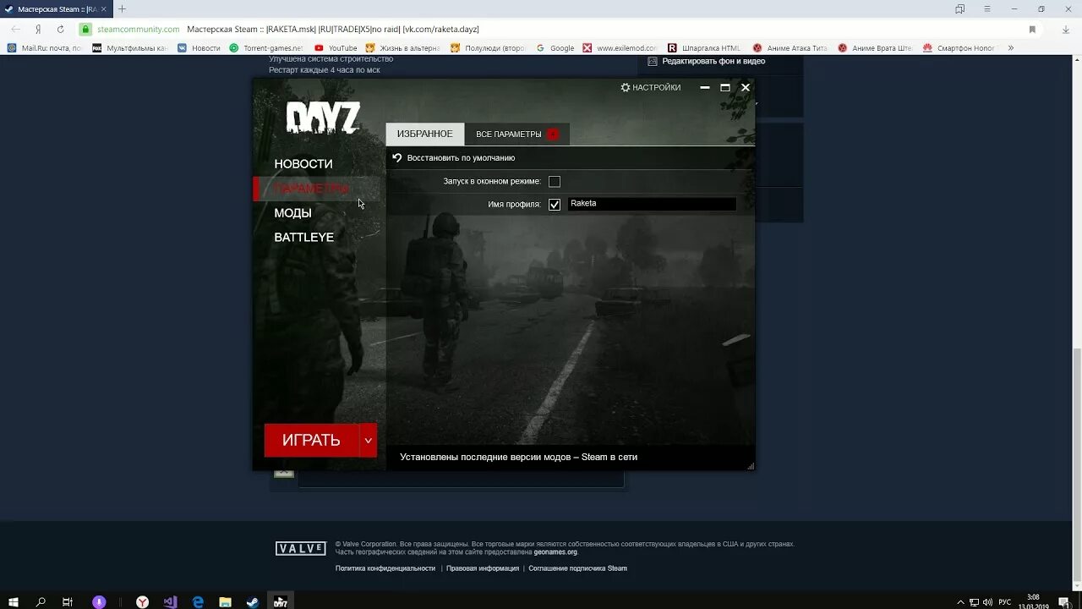The width and height of the screenshot is (1082, 609).
Task: Click the ИГРАТЬ play button
Action: [x=311, y=440]
